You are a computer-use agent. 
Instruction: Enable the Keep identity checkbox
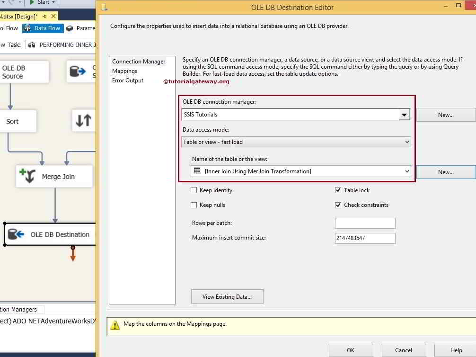(x=194, y=190)
